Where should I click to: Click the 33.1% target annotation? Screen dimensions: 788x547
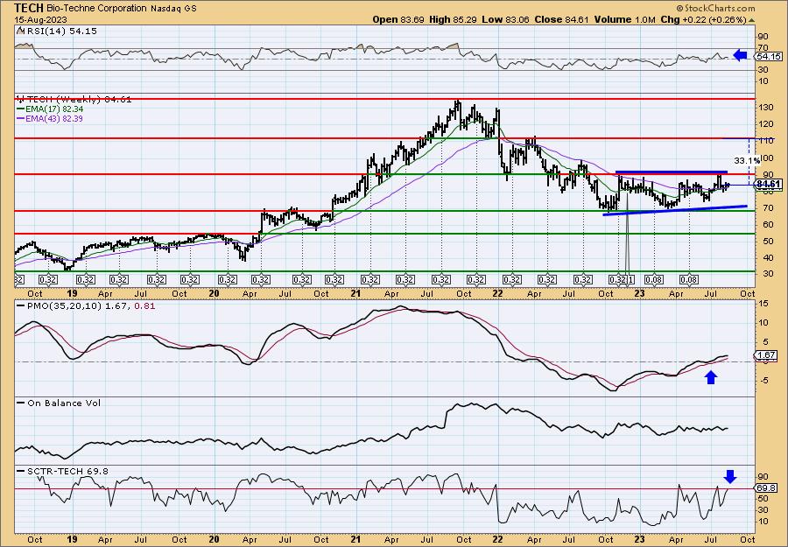click(747, 161)
